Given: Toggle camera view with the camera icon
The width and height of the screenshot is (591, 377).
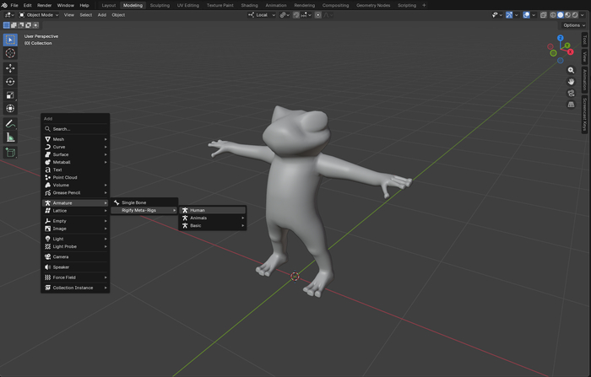Looking at the screenshot, I should pos(572,93).
